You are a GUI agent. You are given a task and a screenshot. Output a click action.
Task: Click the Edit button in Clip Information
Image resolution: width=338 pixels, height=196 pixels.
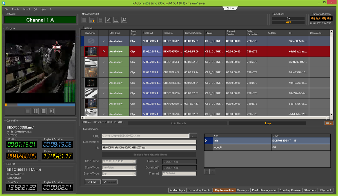click(x=93, y=182)
